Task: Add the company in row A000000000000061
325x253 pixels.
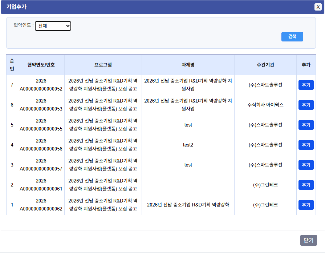Action: 306,185
